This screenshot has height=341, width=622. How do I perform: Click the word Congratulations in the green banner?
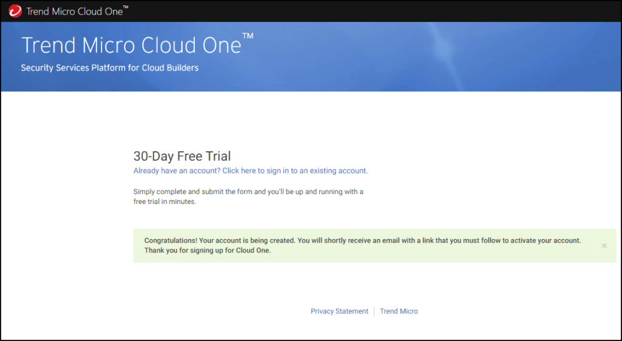170,240
